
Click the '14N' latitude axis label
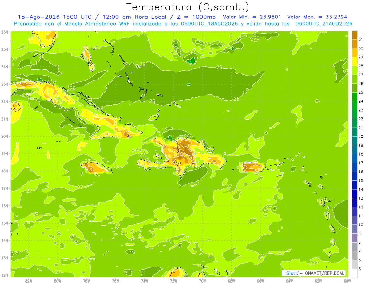(x=5, y=240)
